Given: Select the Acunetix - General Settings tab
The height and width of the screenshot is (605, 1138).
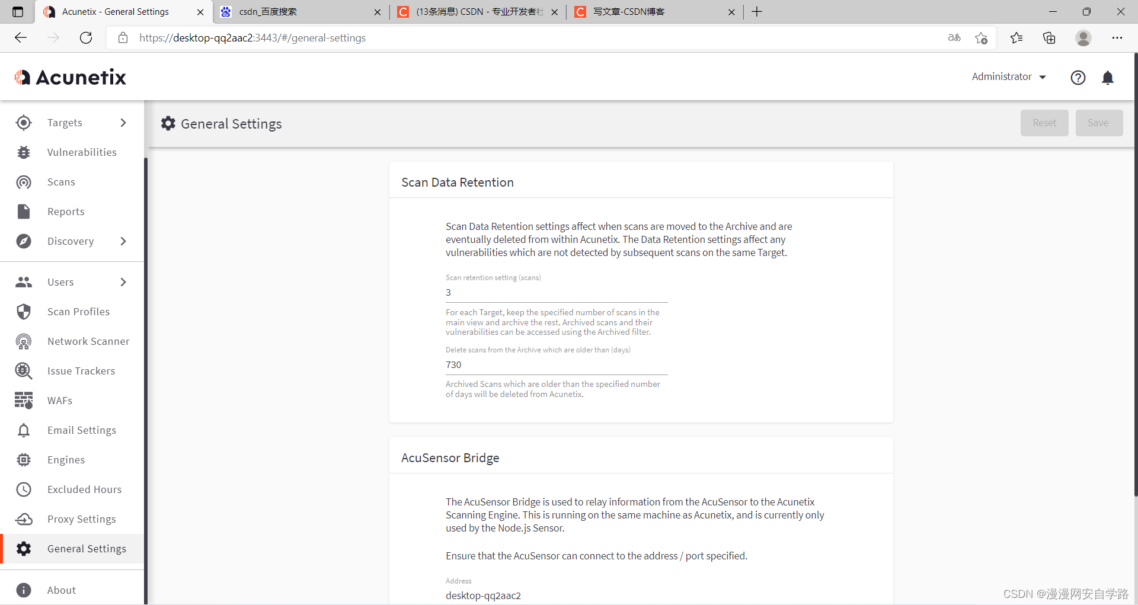Looking at the screenshot, I should (x=123, y=12).
